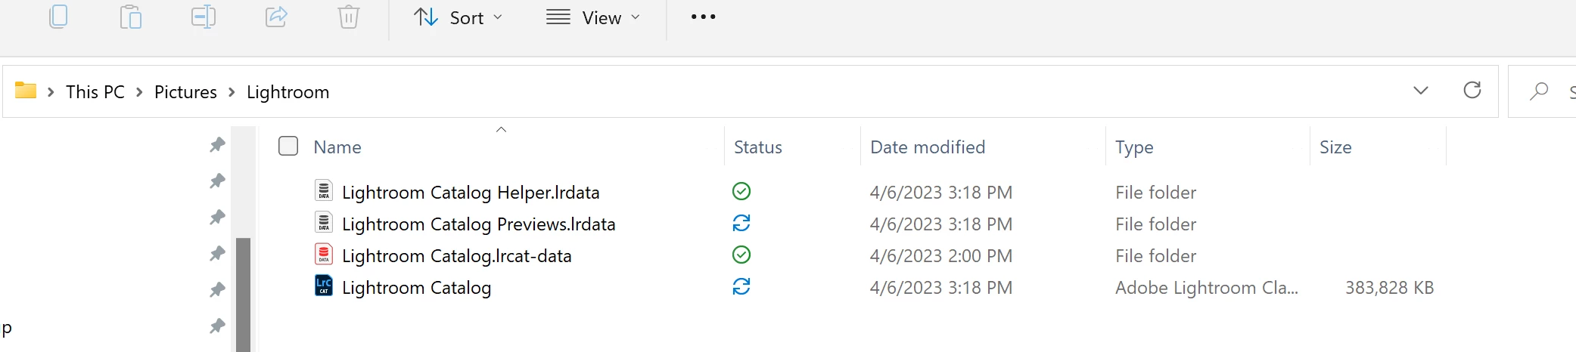Click the Copy toolbar icon
Image resolution: width=1576 pixels, height=352 pixels.
(58, 16)
